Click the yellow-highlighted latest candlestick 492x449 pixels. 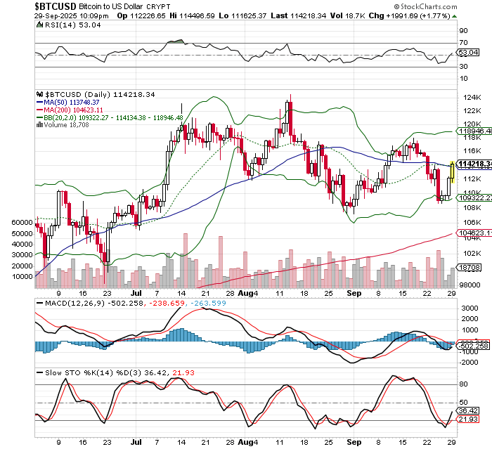coord(452,173)
